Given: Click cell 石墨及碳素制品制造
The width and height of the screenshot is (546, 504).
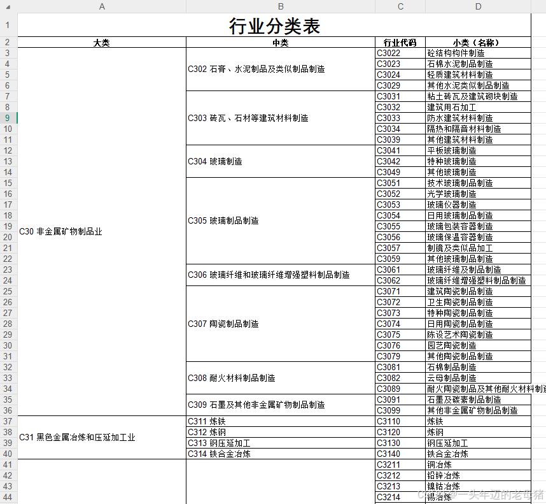Looking at the screenshot, I should 478,400.
